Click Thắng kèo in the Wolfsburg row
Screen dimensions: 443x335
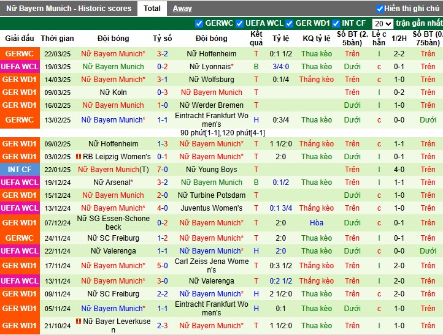point(317,80)
